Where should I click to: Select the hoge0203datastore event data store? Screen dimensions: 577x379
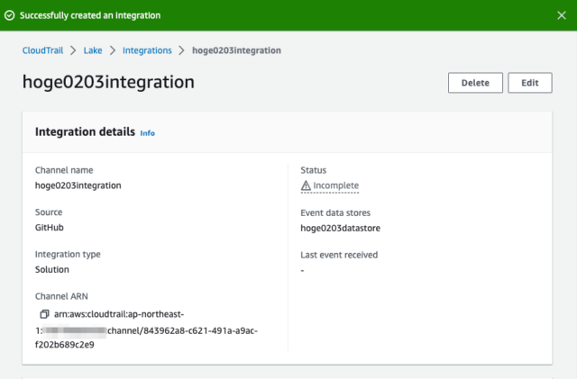(x=341, y=229)
